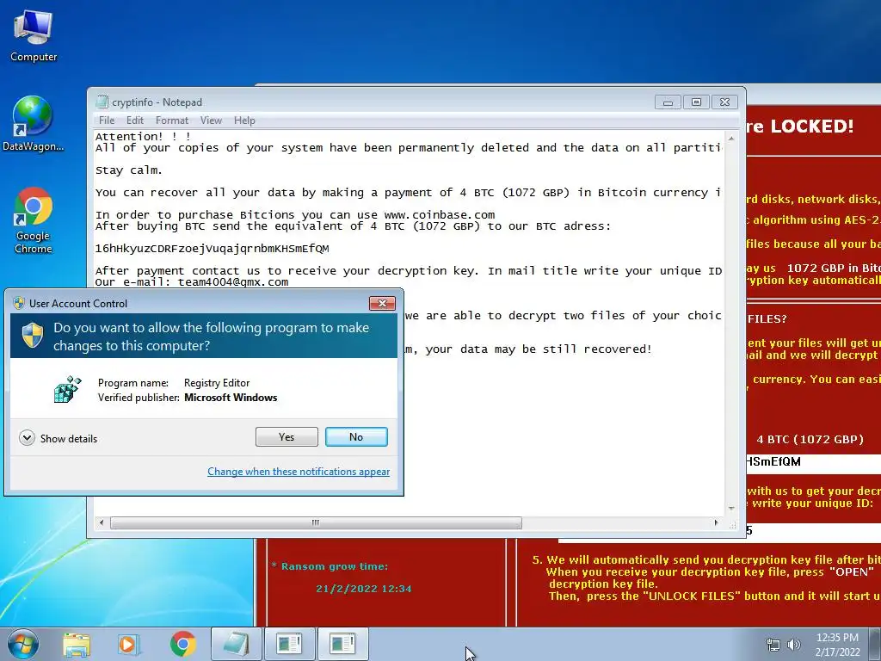Switch to the first ransomware window taskbar button
Screen dimensions: 881x661
click(x=289, y=644)
